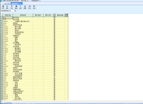Image resolution: width=143 pixels, height=104 pixels.
Task: Click the 低值易耗品 account name
Action: pyautogui.click(x=23, y=90)
